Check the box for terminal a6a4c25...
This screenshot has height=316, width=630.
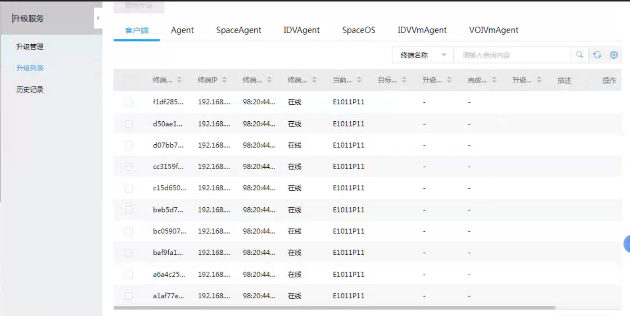click(129, 274)
